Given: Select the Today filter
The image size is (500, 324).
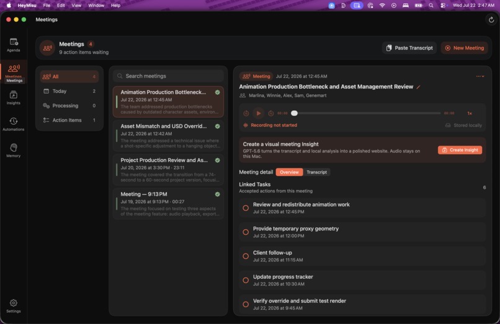Looking at the screenshot, I should [x=69, y=91].
